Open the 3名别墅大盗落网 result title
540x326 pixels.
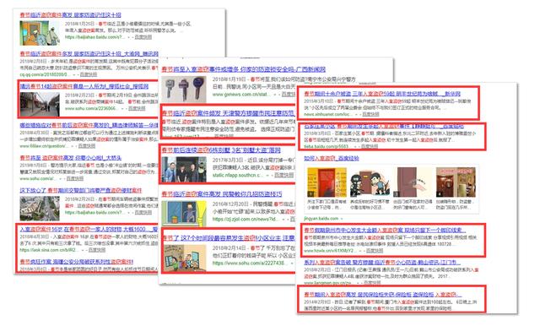point(221,150)
